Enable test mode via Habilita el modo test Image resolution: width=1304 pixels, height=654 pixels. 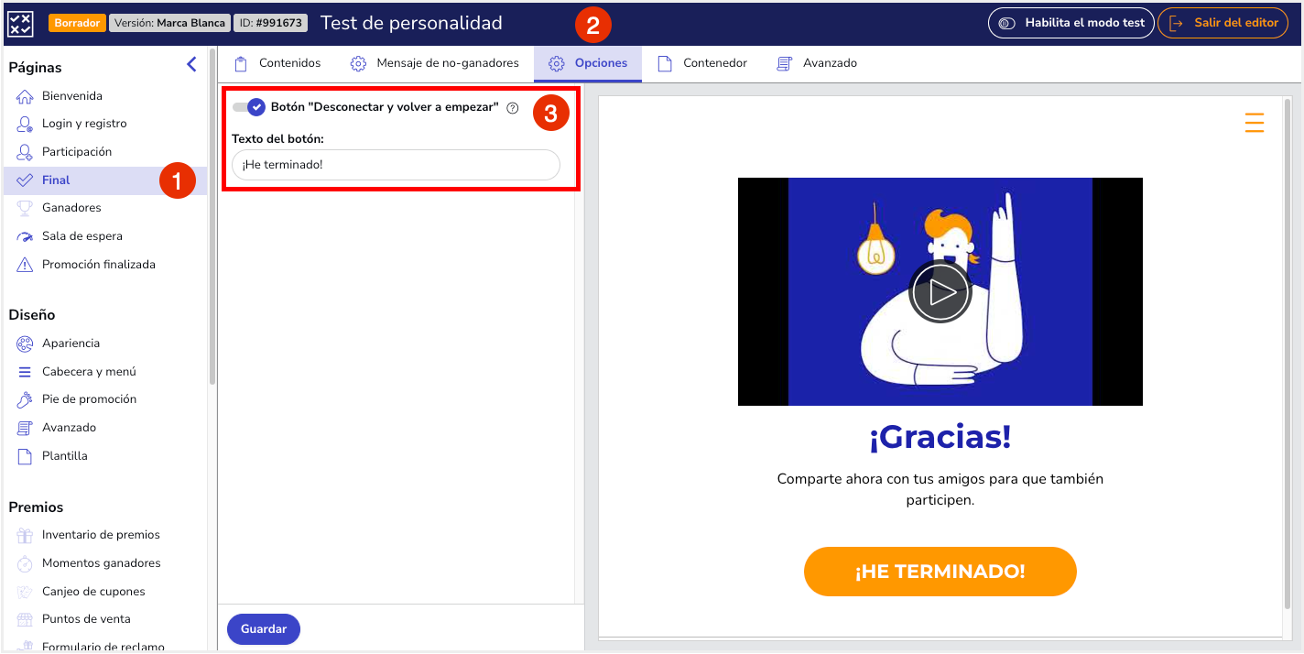pos(1070,23)
